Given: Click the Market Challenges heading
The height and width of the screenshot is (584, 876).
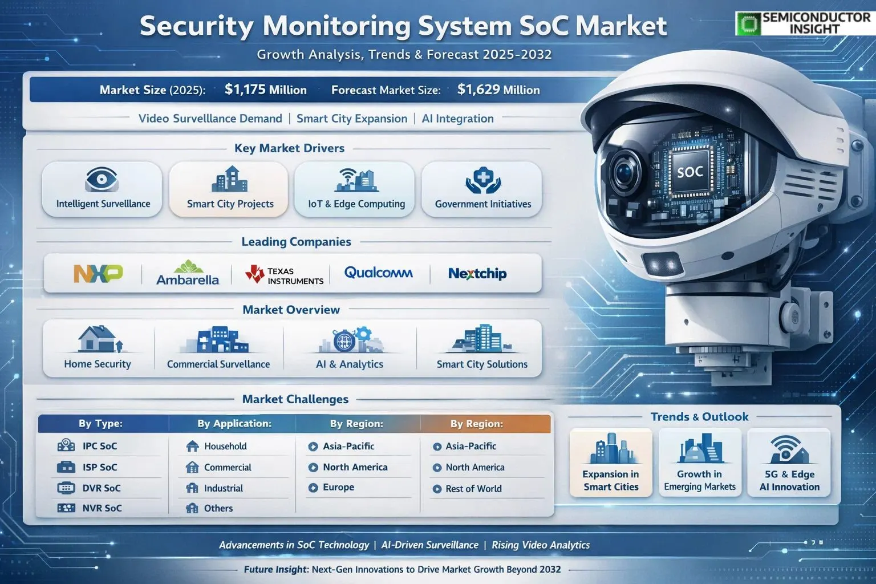Looking at the screenshot, I should click(295, 399).
